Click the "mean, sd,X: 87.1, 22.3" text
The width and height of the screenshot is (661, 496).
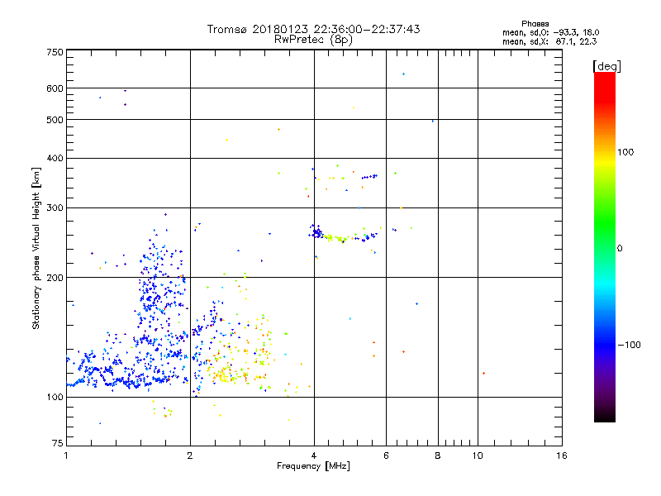549,41
